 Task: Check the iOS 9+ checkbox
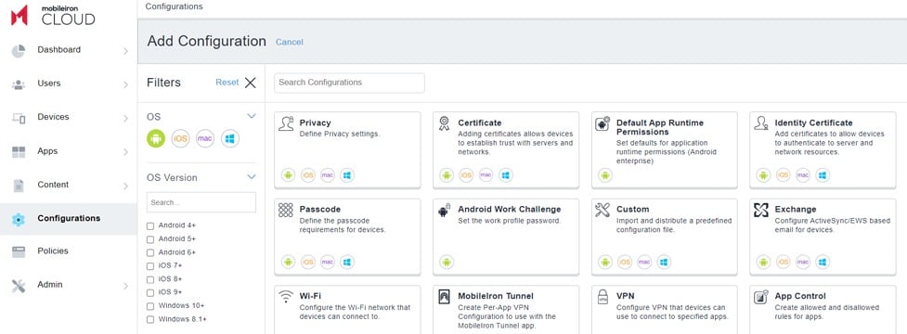[150, 292]
